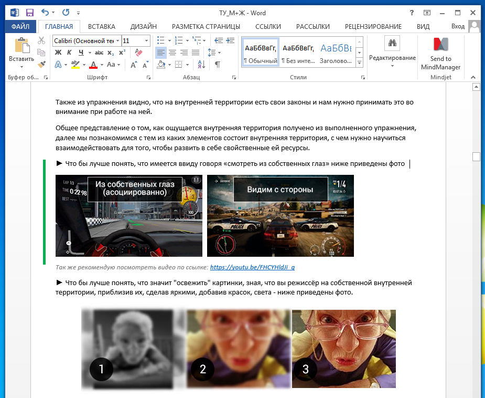Switch to the ССЫЛКИ tab
This screenshot has height=398, width=485.
268,27
